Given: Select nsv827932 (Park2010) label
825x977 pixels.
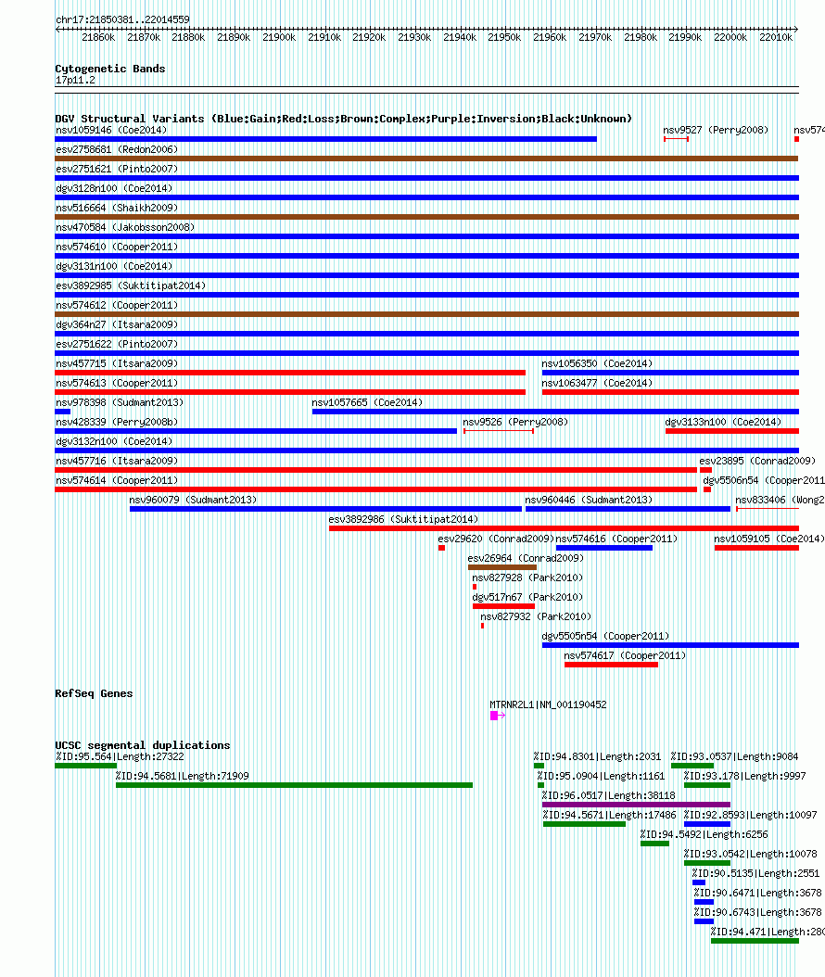Looking at the screenshot, I should tap(535, 616).
